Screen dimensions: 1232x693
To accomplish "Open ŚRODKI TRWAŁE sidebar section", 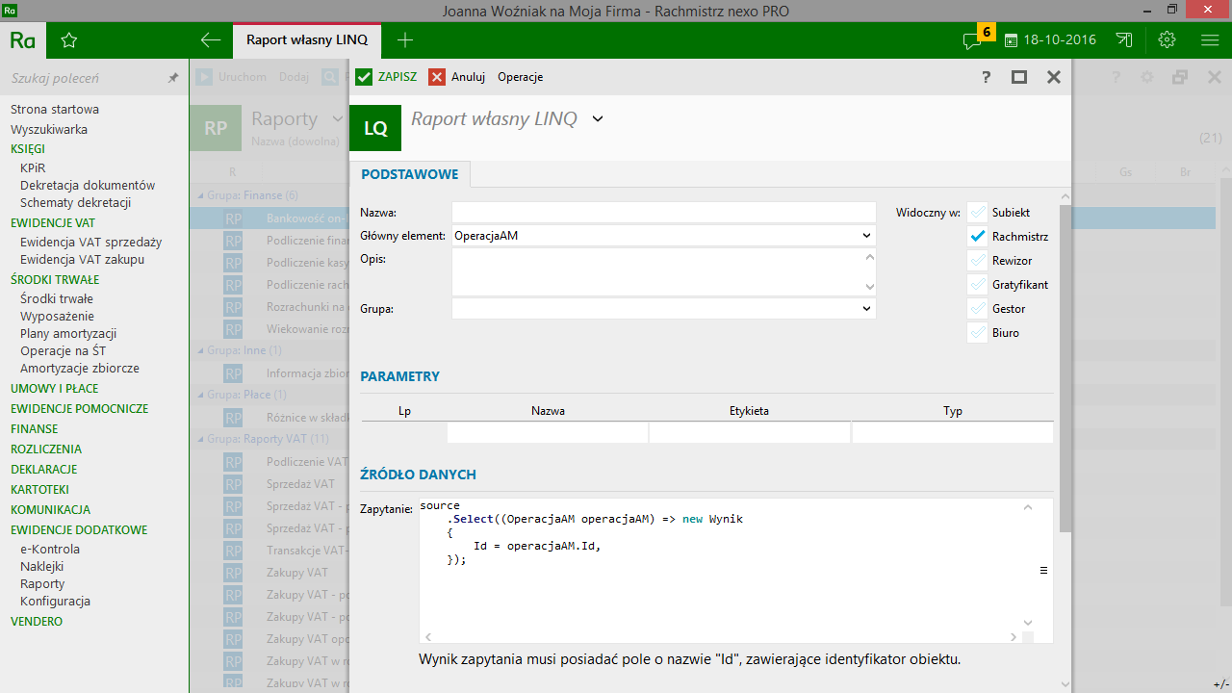I will click(55, 280).
